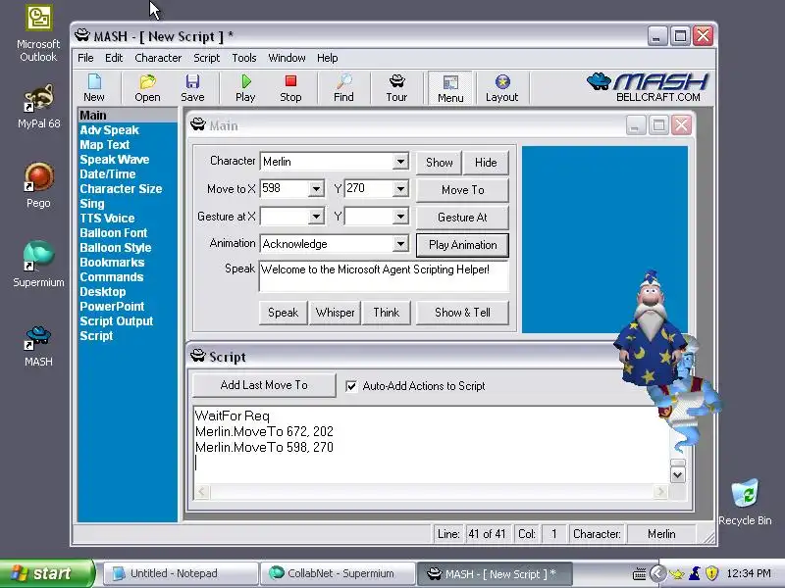Expand the Gesture at X dropdown
Image resolution: width=785 pixels, height=588 pixels.
pyautogui.click(x=316, y=217)
